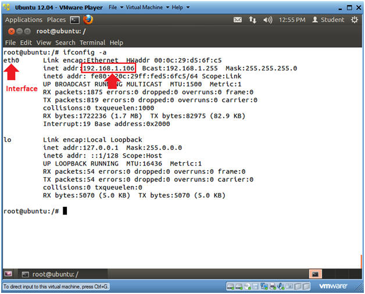
Task: Open the terminal's Help menu
Action: pos(116,42)
